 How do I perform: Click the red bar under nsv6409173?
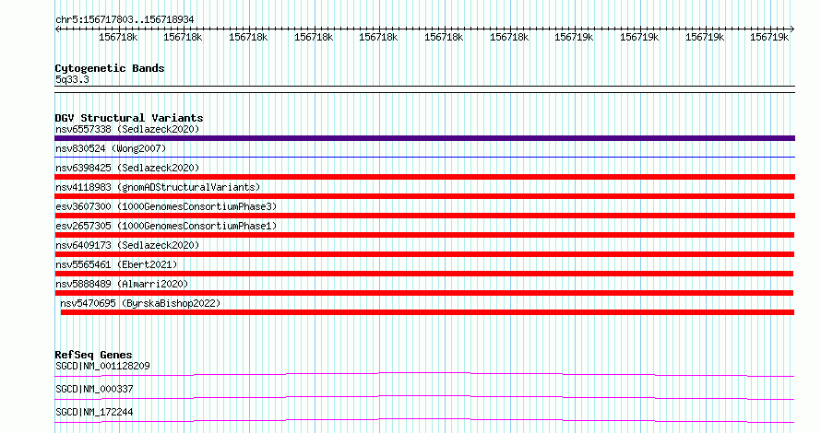[x=424, y=254]
